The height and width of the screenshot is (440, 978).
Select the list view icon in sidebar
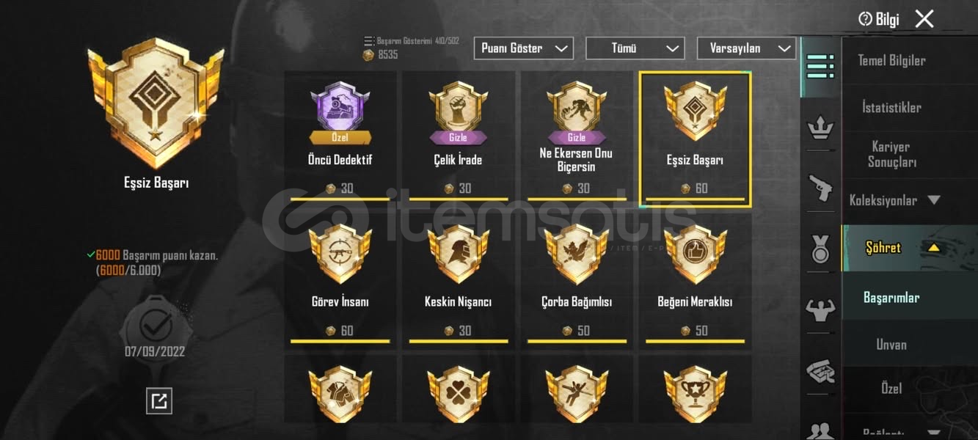click(820, 67)
